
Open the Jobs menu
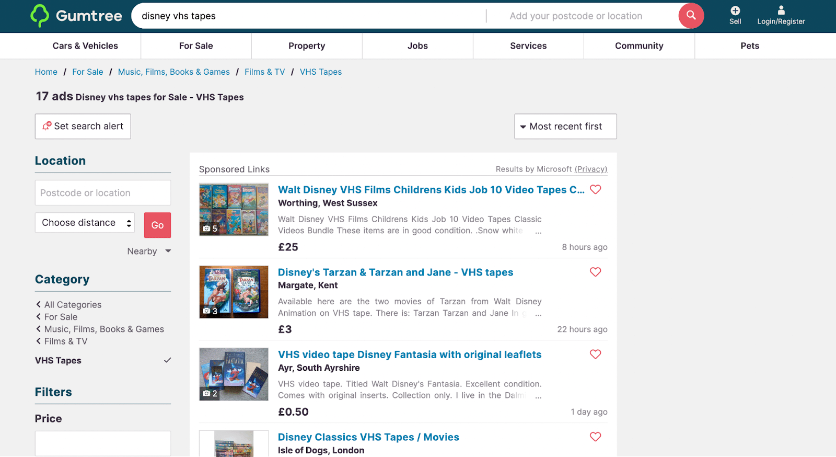[x=417, y=46]
